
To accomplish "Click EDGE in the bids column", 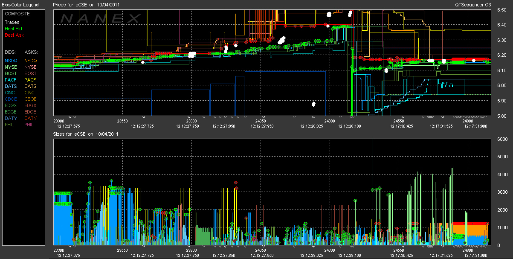I will coord(11,112).
